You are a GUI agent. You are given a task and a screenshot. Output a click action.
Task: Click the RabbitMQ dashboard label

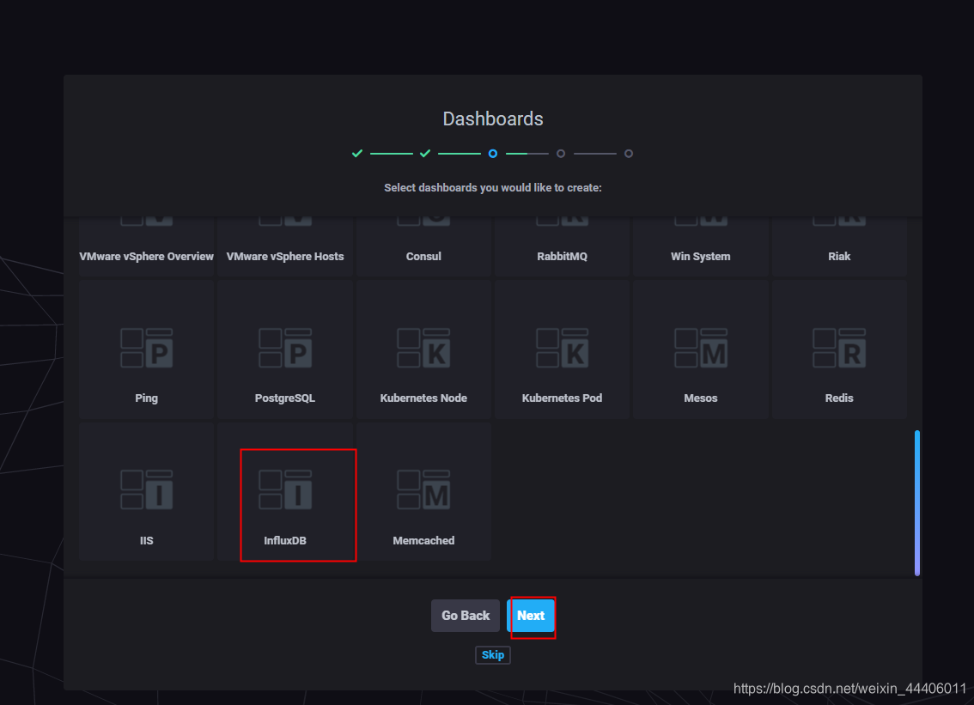(x=563, y=257)
